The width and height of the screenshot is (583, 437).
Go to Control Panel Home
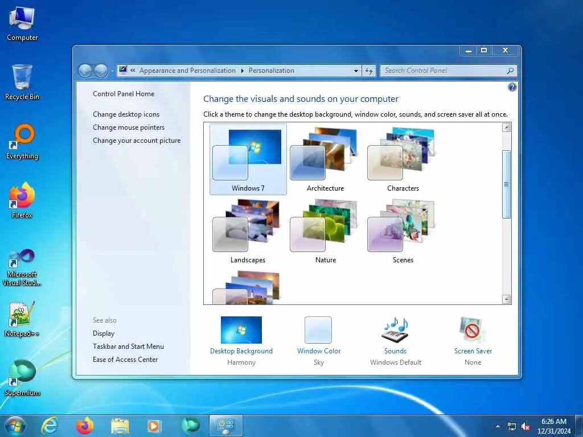pos(124,94)
